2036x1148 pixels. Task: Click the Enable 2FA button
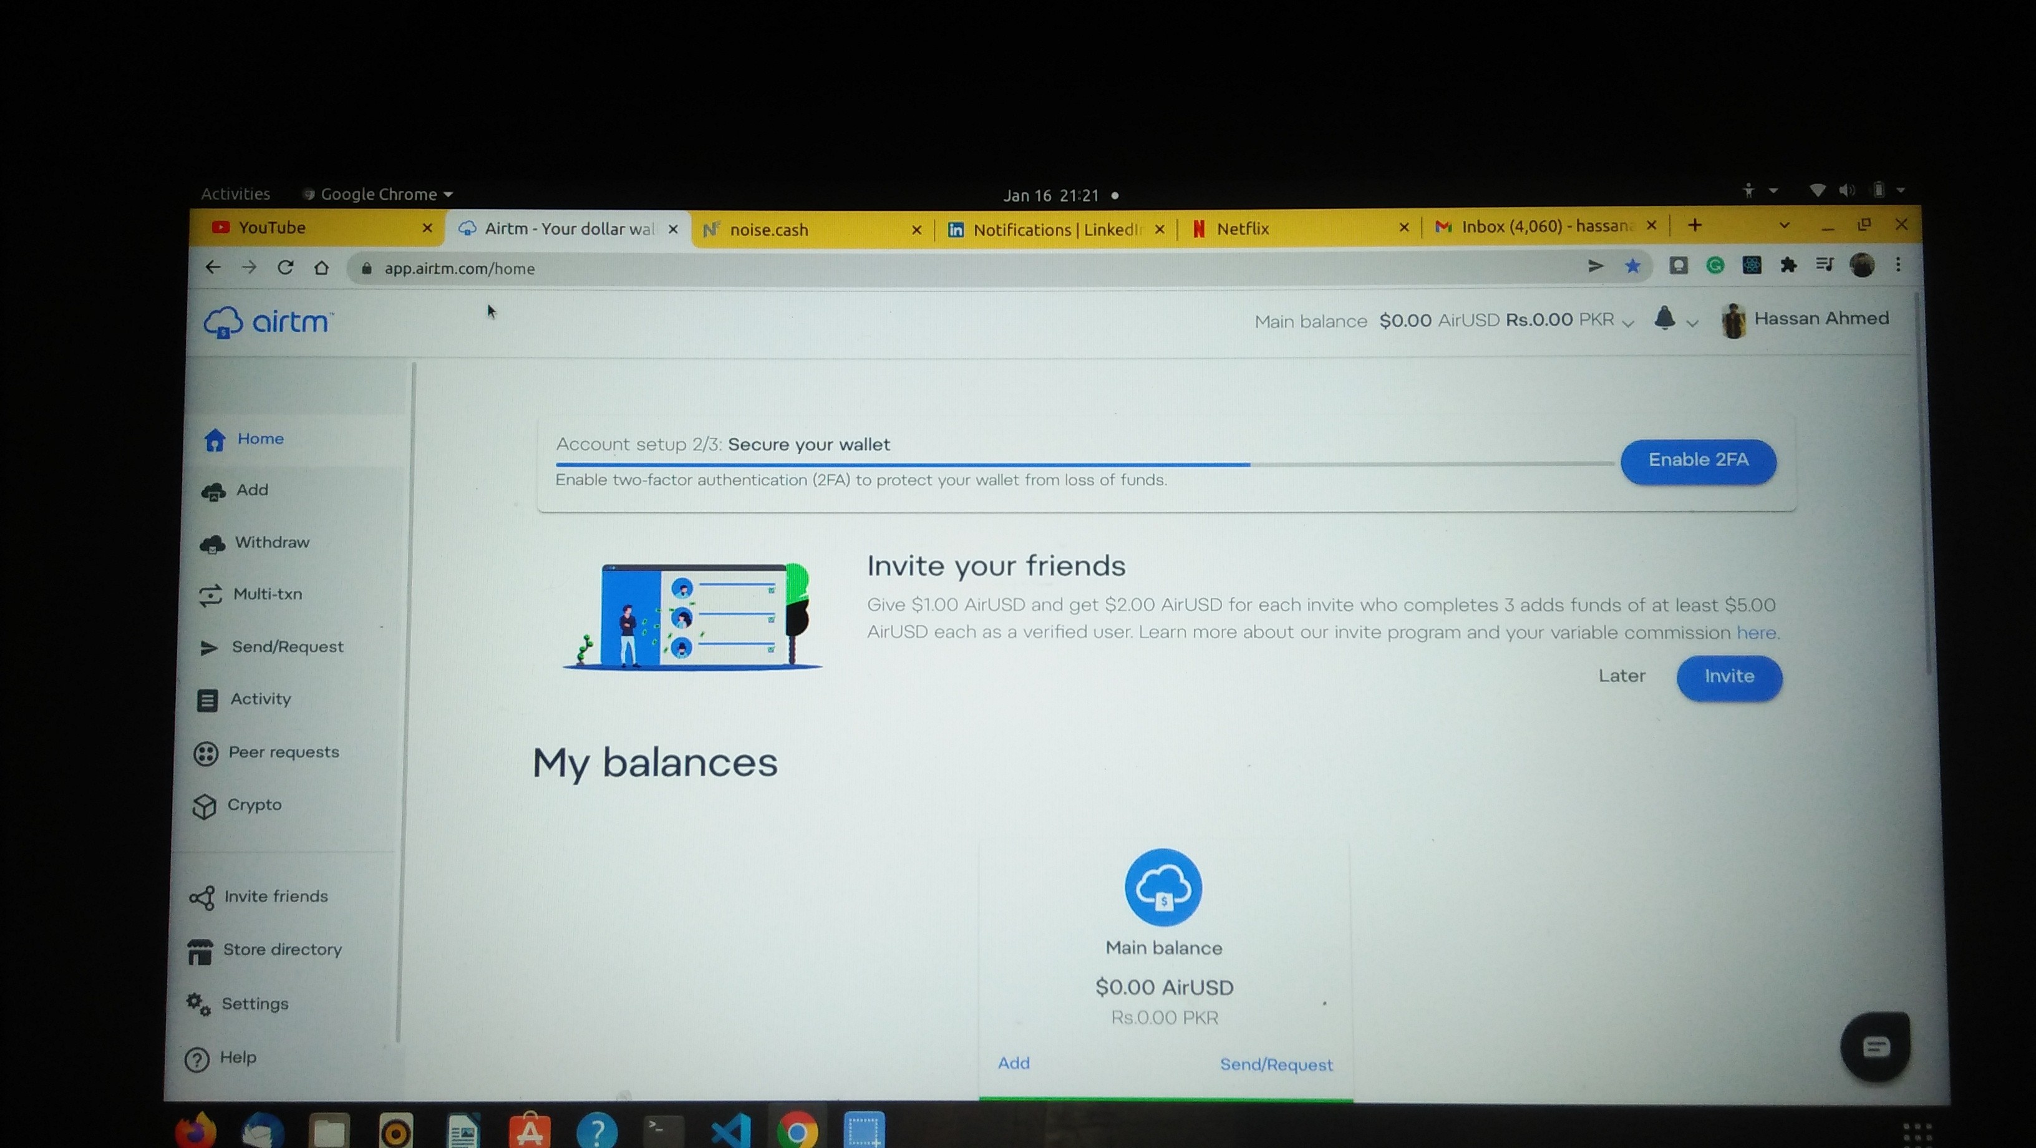[1698, 460]
